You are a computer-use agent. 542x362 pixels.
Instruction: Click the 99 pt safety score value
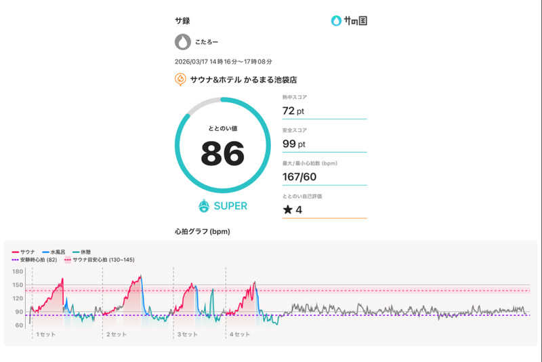[294, 144]
